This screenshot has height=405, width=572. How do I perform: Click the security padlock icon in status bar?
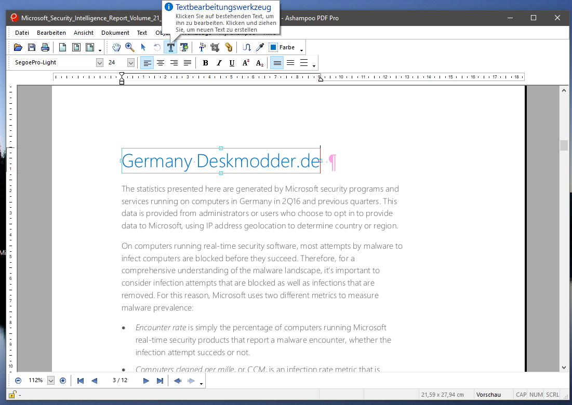(x=12, y=395)
